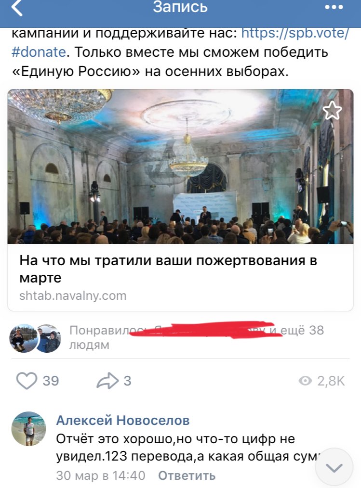Open the spb.vote link
Viewport: 361px width, 488px height.
pyautogui.click(x=295, y=33)
